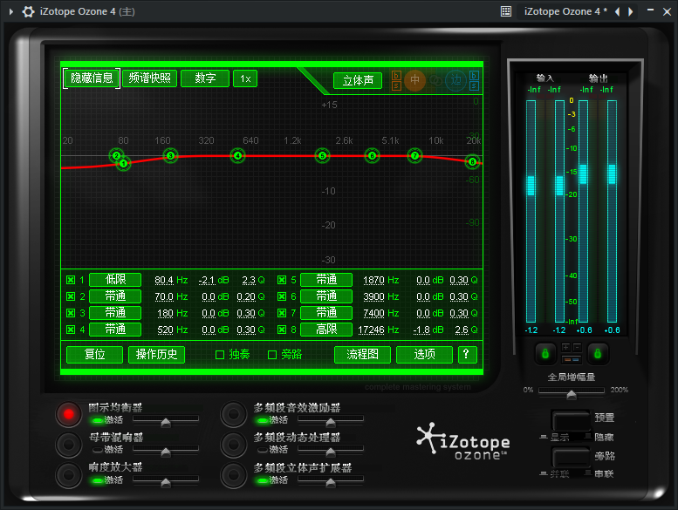Screen dimensions: 678x510
Task: Open band 4 带通 filter type dropdown
Action: [x=115, y=330]
